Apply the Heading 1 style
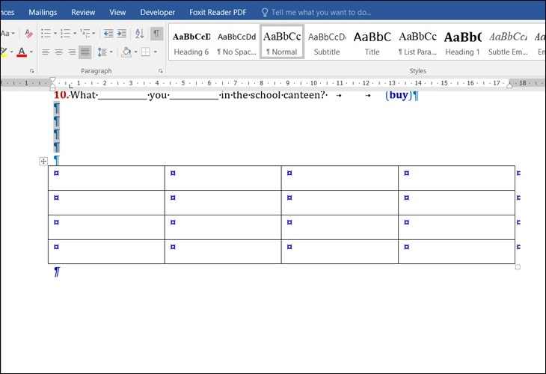This screenshot has height=374, width=546. pos(462,43)
